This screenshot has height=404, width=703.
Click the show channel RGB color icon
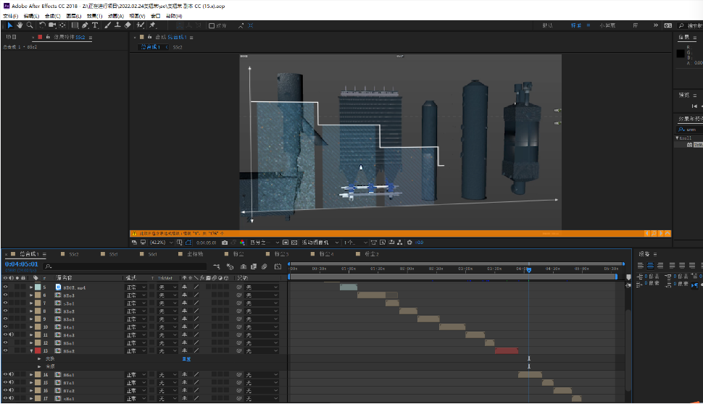pos(242,243)
